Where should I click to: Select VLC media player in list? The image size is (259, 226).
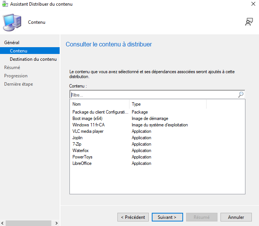pos(88,131)
